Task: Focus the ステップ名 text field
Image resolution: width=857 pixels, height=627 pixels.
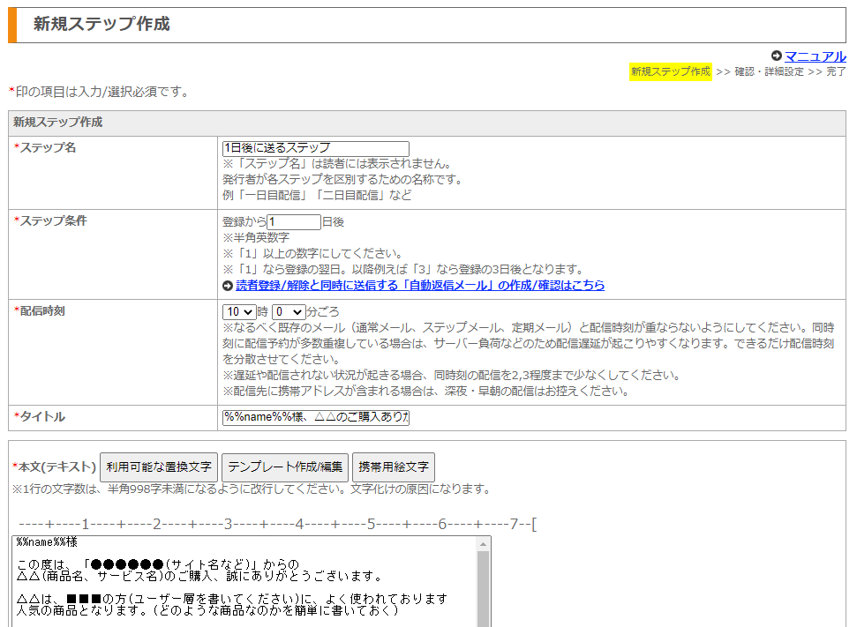Action: click(x=315, y=148)
